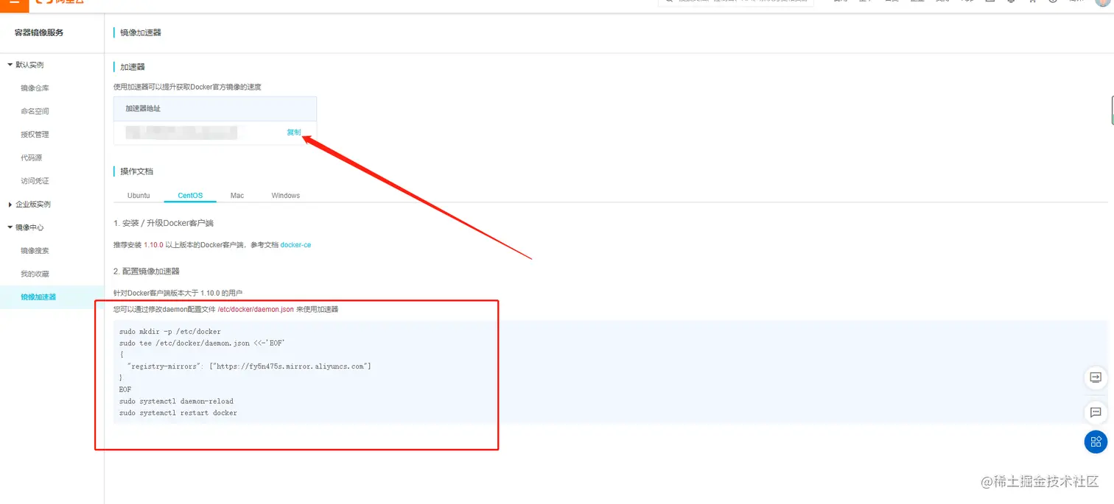Click the '1. 安装 / 升级Docker客户端' heading
The width and height of the screenshot is (1114, 504).
point(164,223)
